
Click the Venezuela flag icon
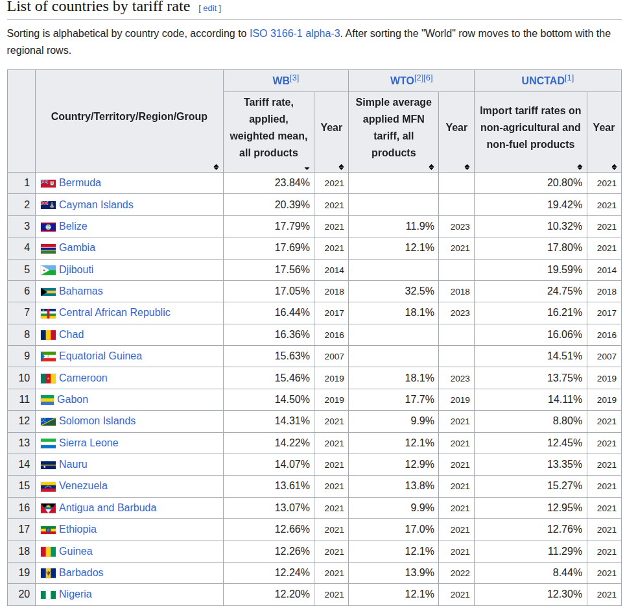[48, 487]
